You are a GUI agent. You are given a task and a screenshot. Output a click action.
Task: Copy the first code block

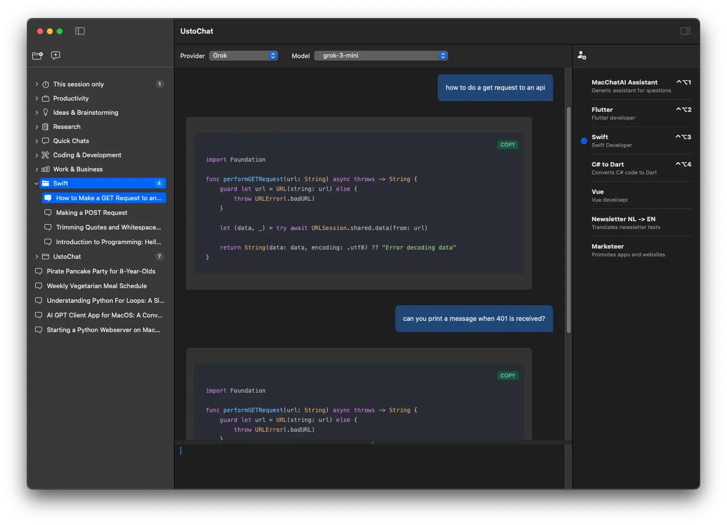508,145
